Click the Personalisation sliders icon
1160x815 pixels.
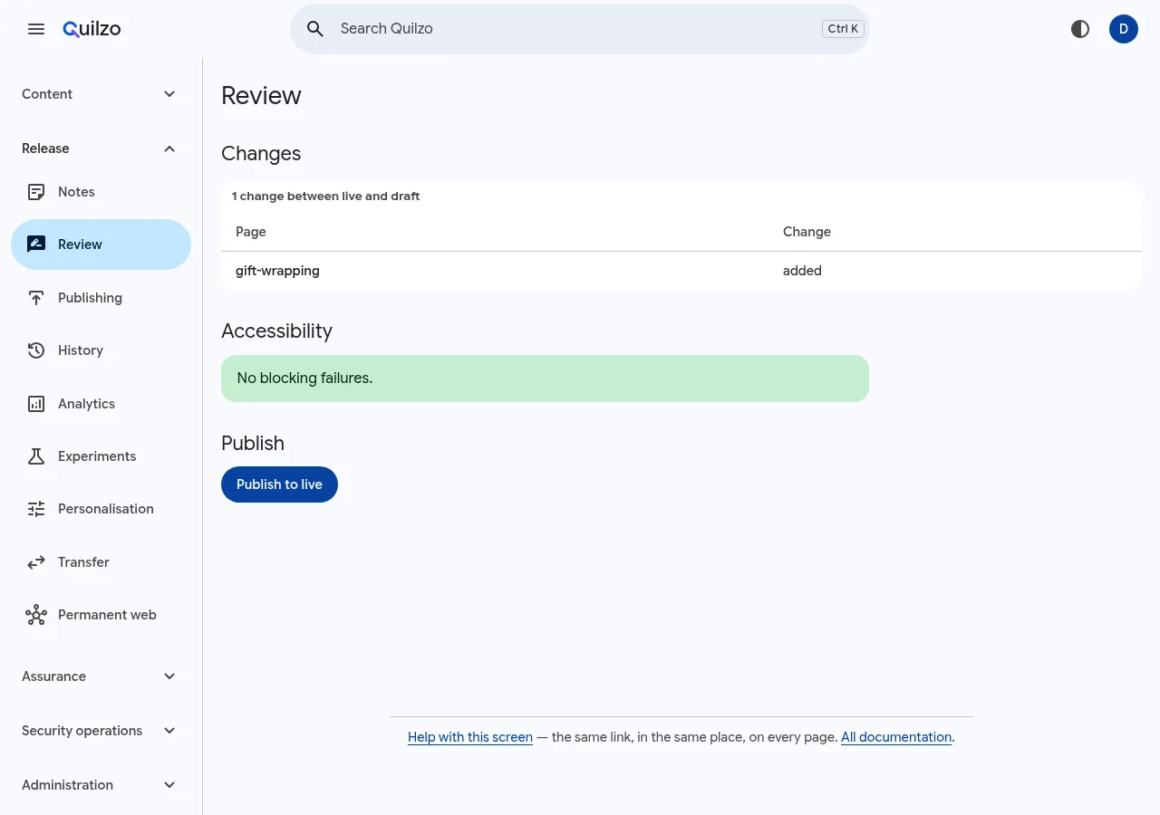click(36, 509)
